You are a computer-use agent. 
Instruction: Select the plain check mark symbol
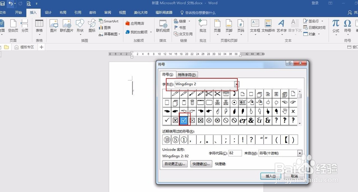click(167, 120)
